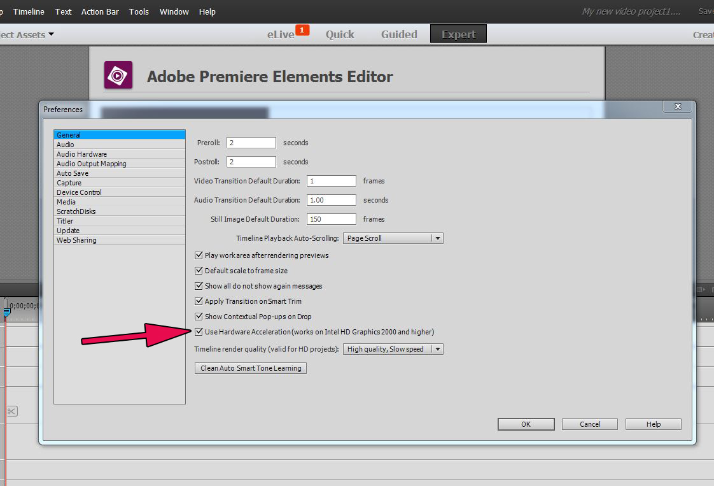The image size is (714, 486).
Task: Switch to the Expert tab
Action: click(459, 34)
